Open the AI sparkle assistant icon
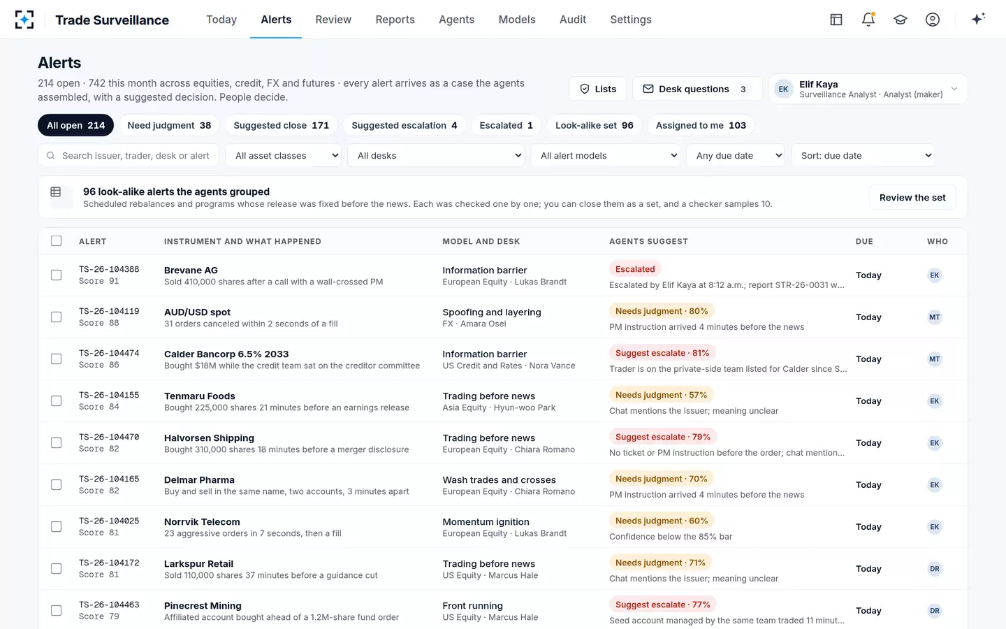Image resolution: width=1006 pixels, height=629 pixels. tap(978, 19)
